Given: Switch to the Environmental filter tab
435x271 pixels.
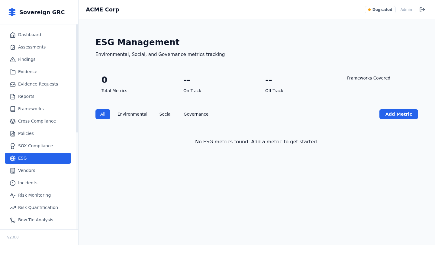Looking at the screenshot, I should (x=132, y=114).
